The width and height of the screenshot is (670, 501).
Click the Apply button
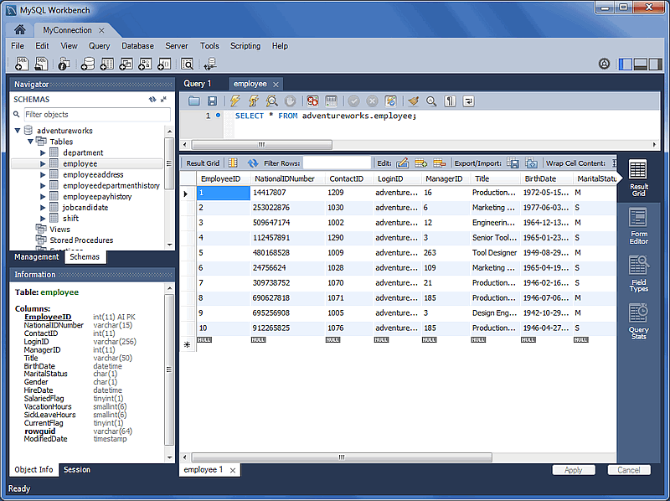click(x=574, y=470)
